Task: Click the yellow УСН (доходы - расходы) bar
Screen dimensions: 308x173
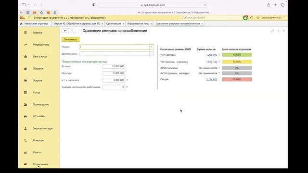Action: 237,62
